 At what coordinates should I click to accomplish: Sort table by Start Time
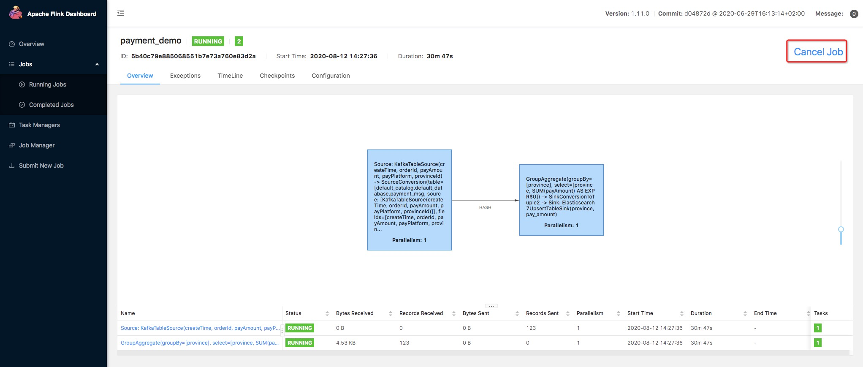(x=682, y=313)
